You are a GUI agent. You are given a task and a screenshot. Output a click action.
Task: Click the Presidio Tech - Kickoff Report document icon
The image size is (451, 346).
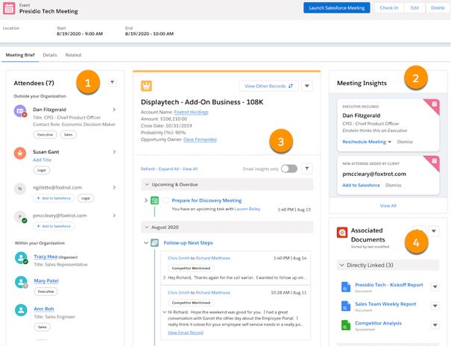click(346, 287)
